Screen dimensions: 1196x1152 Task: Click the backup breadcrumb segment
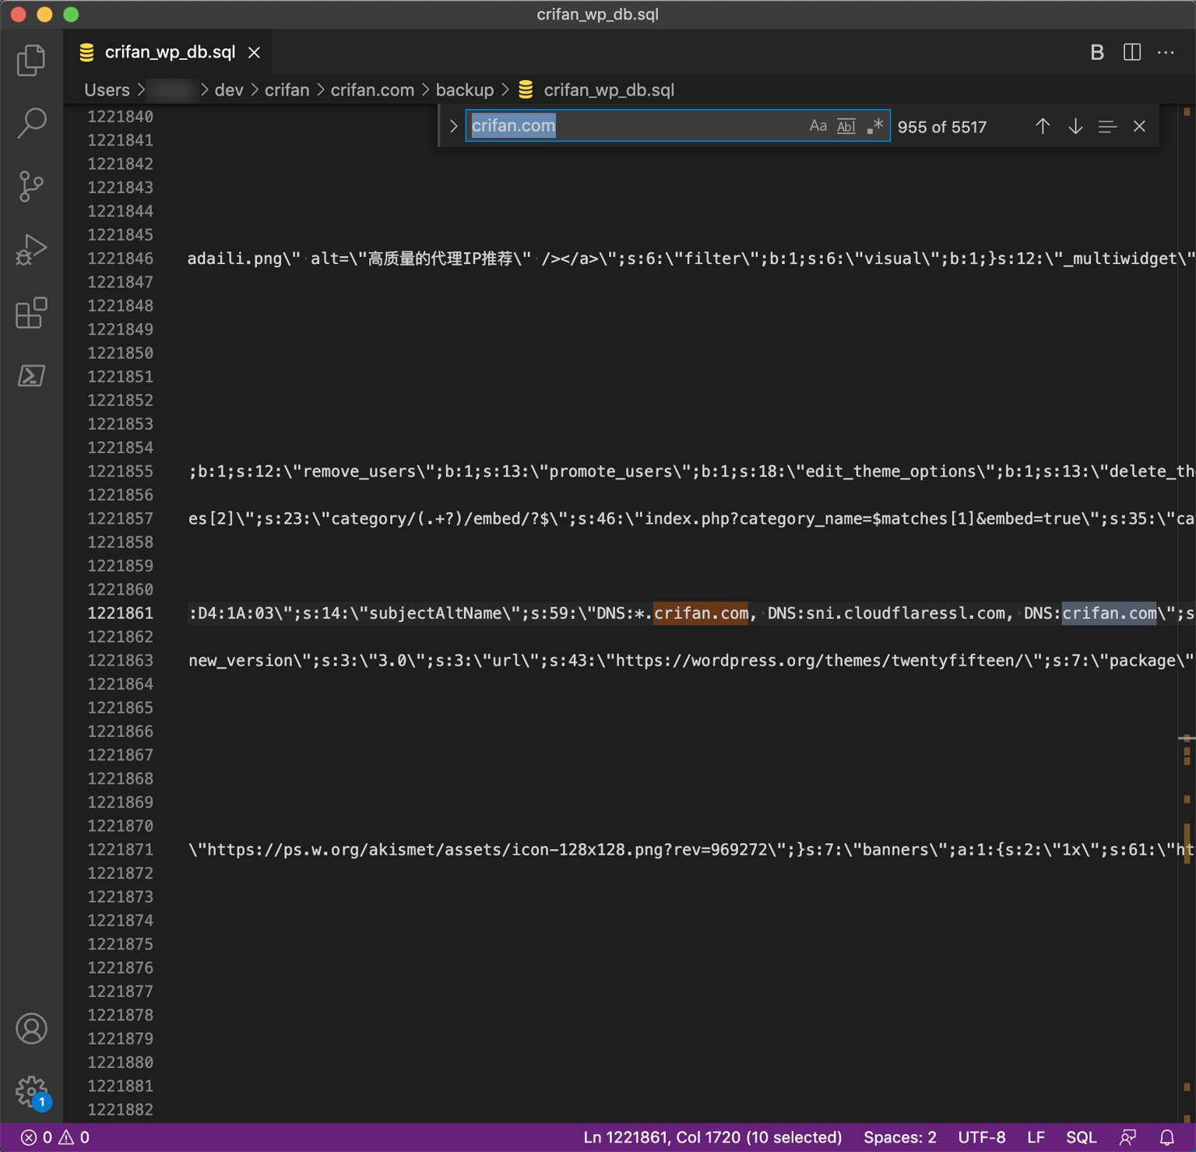[x=465, y=90]
